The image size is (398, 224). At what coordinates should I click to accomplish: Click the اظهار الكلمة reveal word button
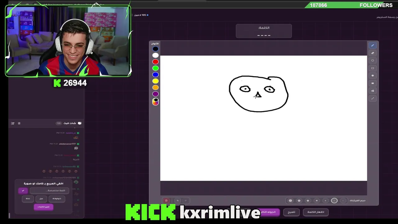pos(316,212)
